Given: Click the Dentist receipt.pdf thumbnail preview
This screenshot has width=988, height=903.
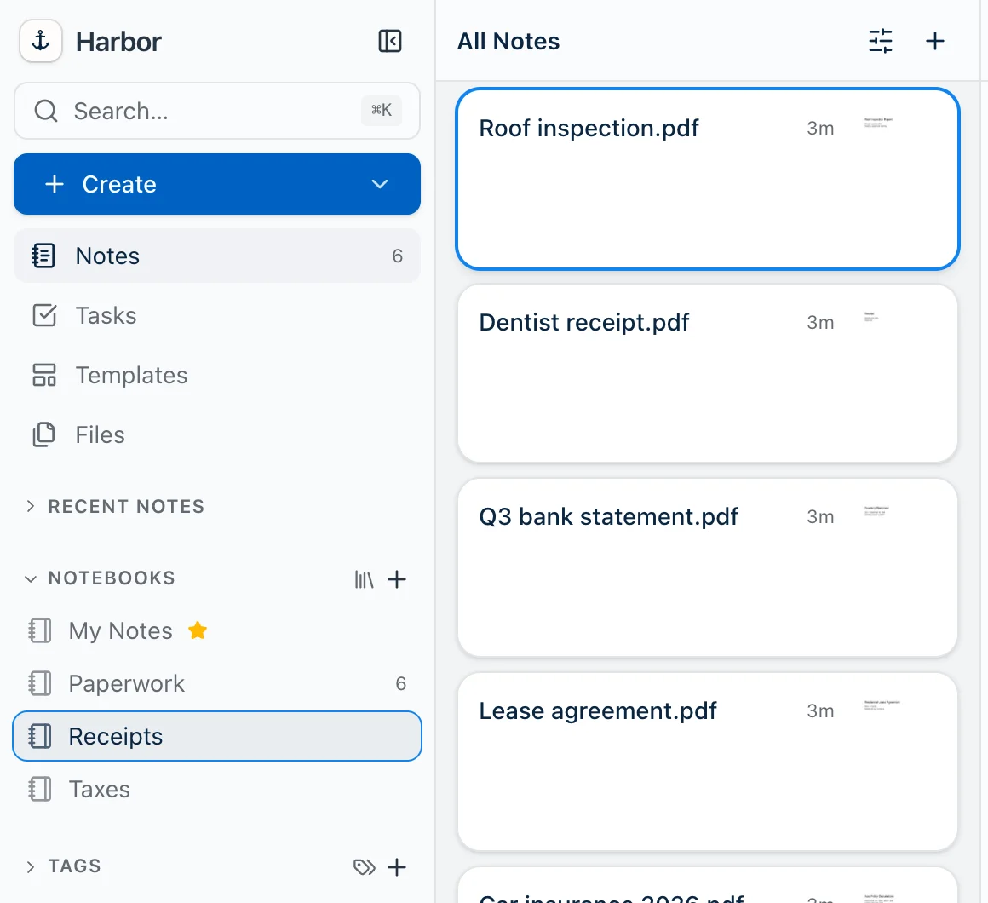Looking at the screenshot, I should pyautogui.click(x=871, y=317).
